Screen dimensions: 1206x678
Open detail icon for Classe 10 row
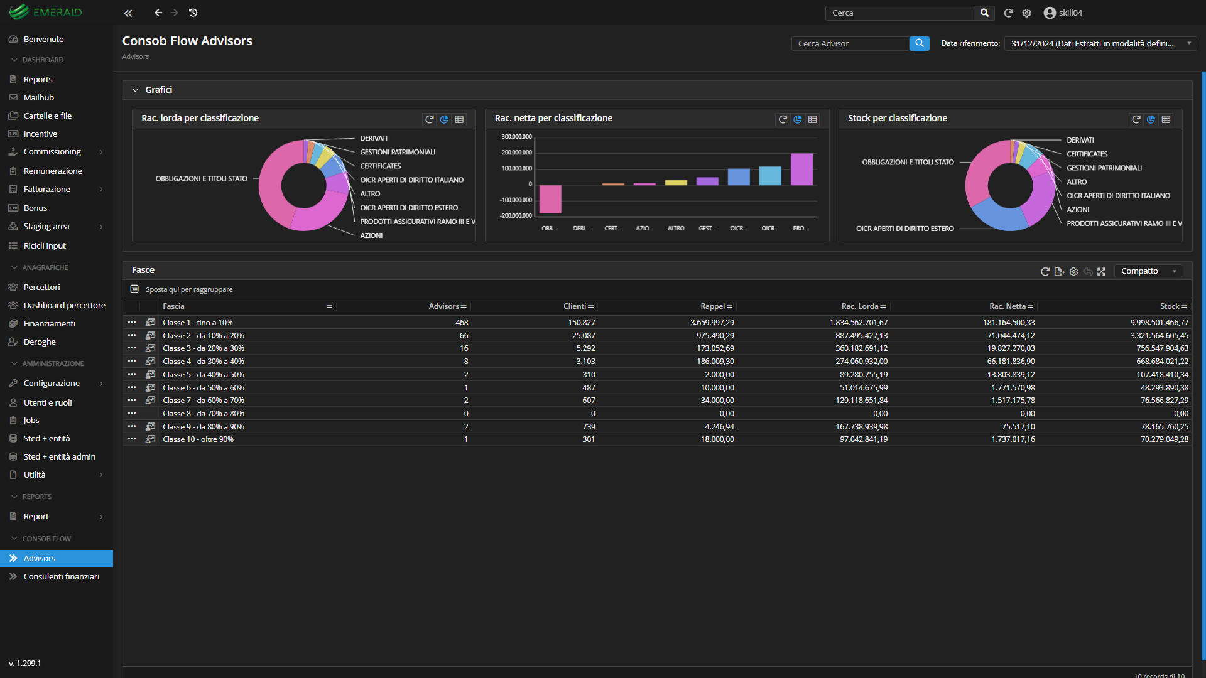click(x=151, y=439)
